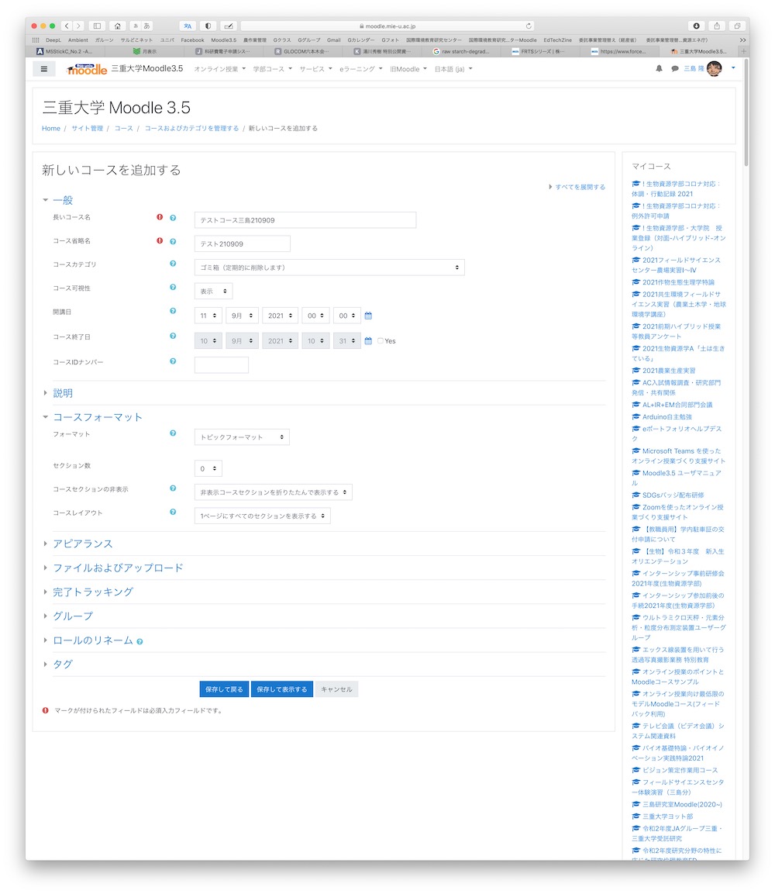775x894 pixels.
Task: Click help icon next to 長いコース名
Action: (173, 218)
